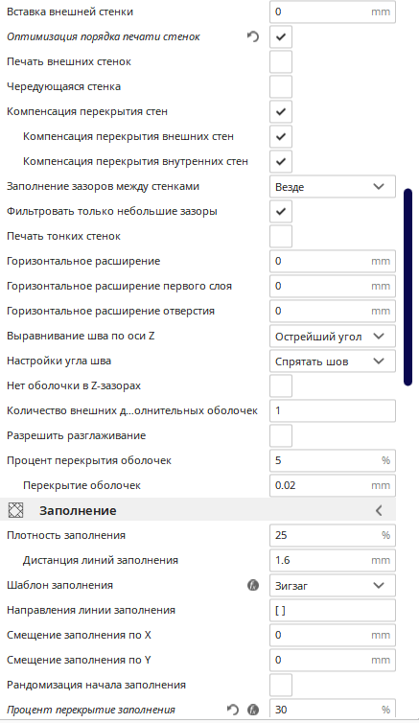Open Шаблон заполнения dropdown showing Зигзаг
Viewport: 419px width, 723px height.
coord(333,586)
